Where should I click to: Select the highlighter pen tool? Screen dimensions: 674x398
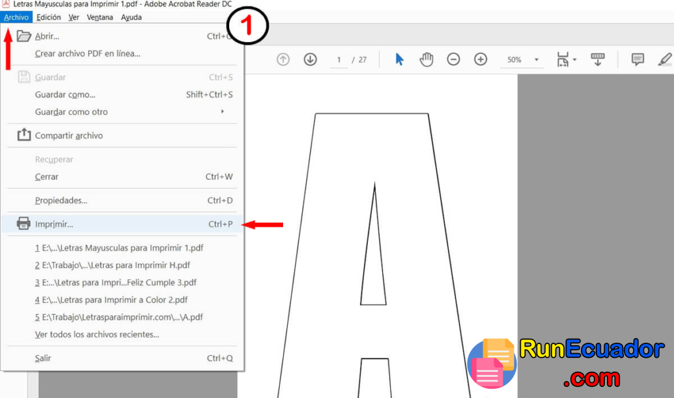(665, 59)
